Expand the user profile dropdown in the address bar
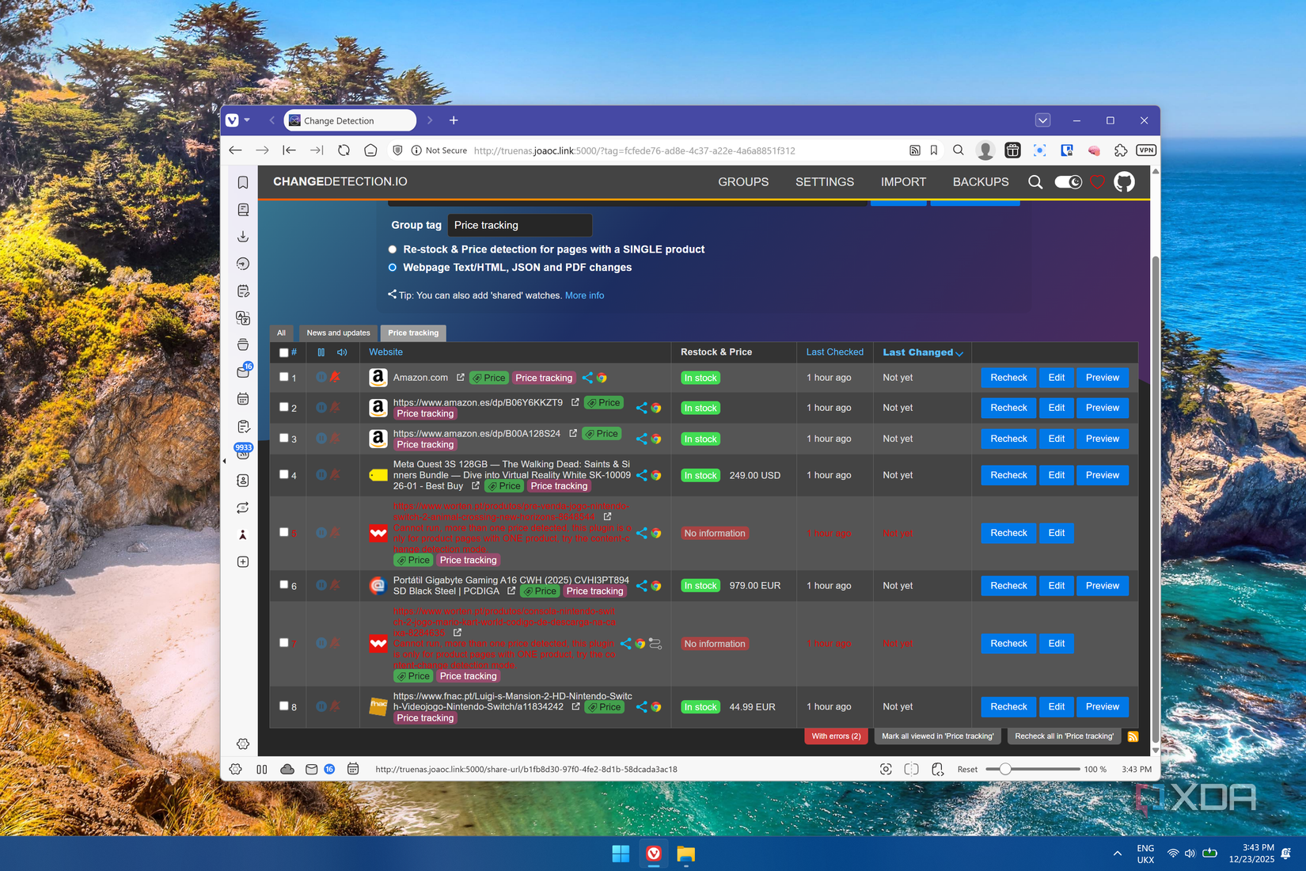Screen dimensions: 1306x871 [x=985, y=150]
